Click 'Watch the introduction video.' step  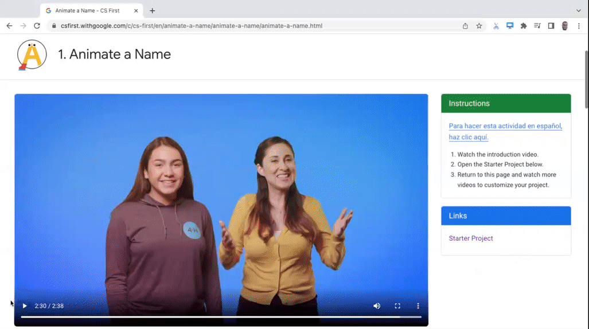point(498,154)
